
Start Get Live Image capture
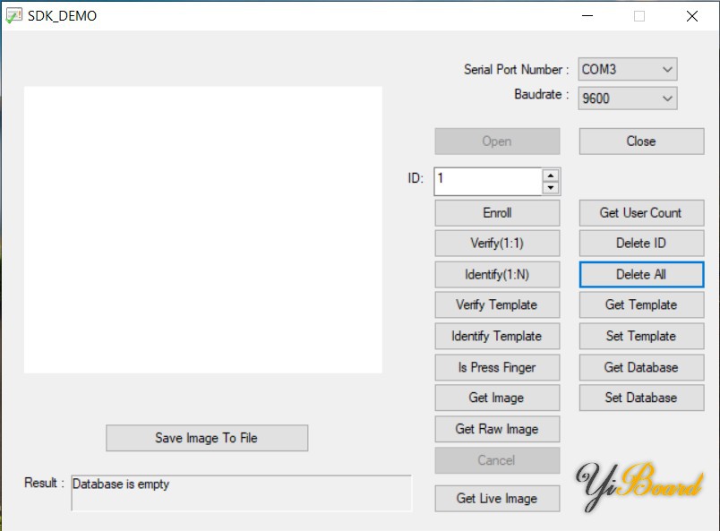tap(497, 498)
